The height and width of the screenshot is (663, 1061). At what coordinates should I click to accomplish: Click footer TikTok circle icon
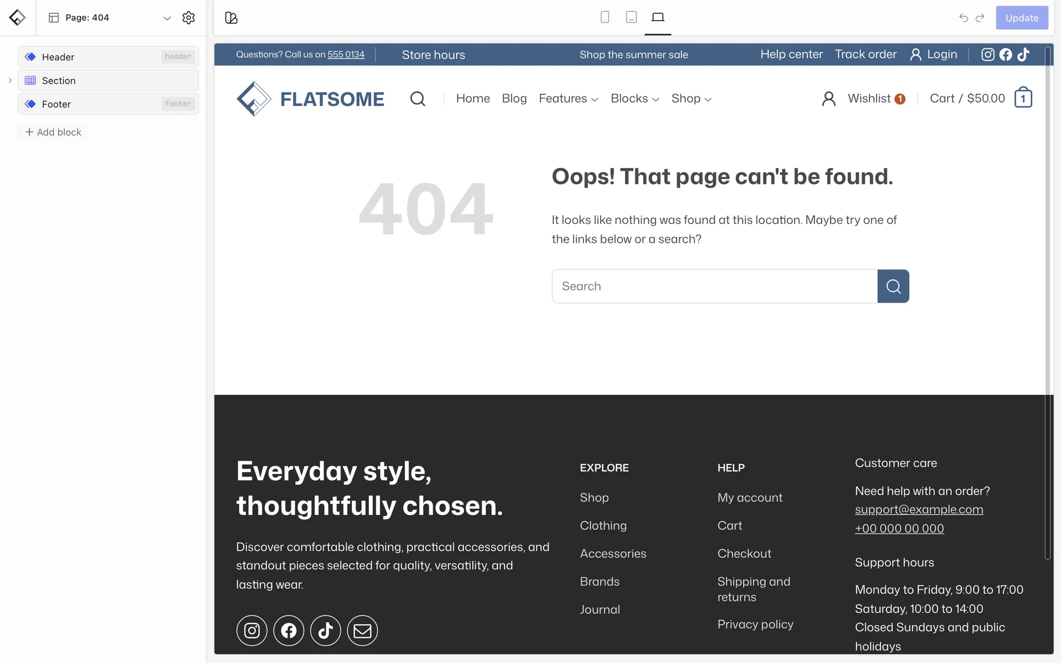tap(325, 631)
